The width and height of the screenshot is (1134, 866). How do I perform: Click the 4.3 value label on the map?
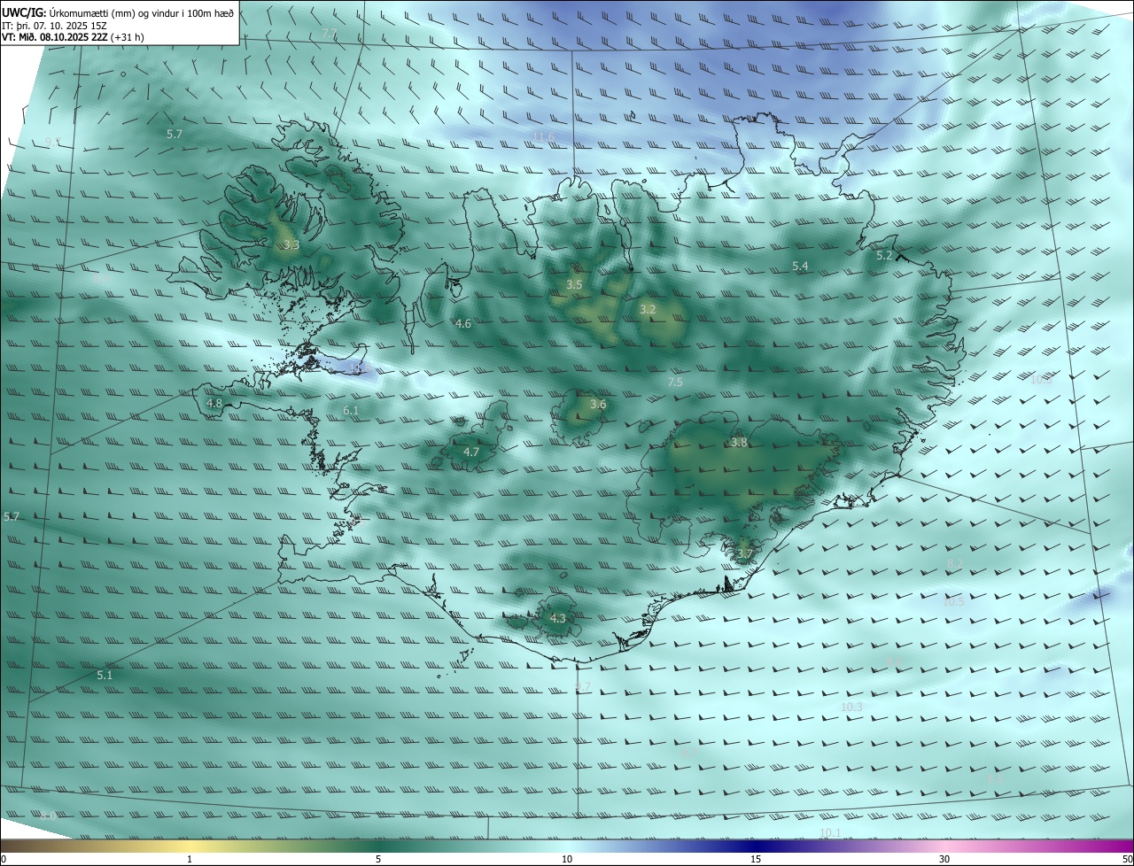tap(557, 619)
